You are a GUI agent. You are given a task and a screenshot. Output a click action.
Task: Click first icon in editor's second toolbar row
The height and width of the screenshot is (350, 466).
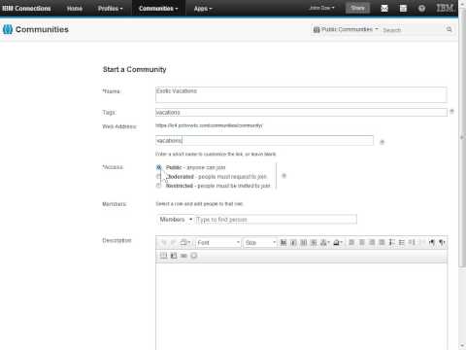164,256
